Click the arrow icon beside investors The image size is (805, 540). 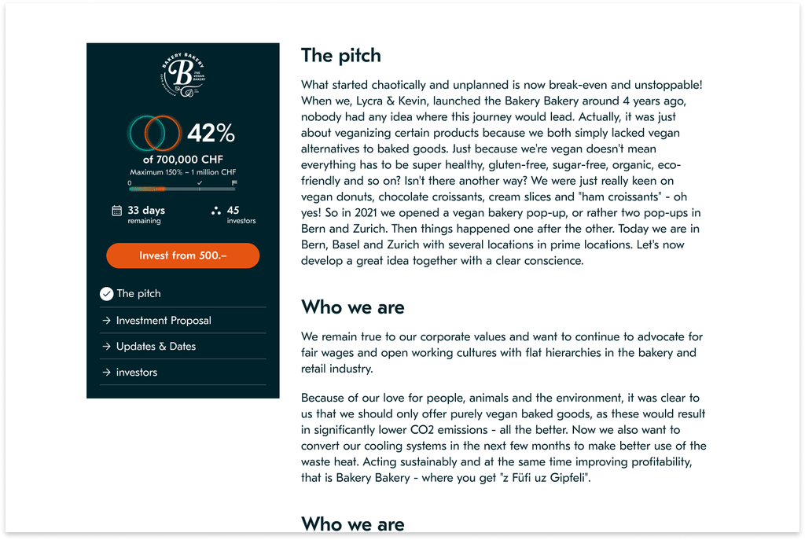point(106,373)
